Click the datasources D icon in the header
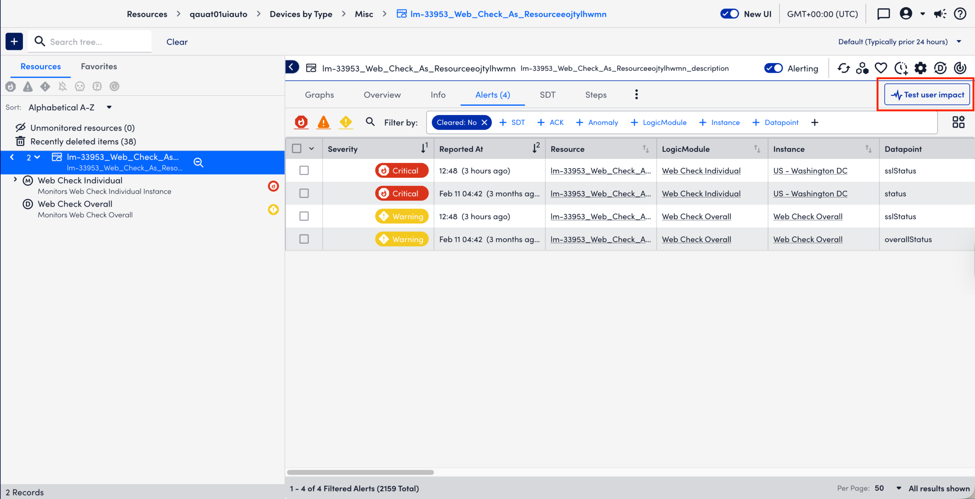The width and height of the screenshot is (975, 499). tap(940, 69)
